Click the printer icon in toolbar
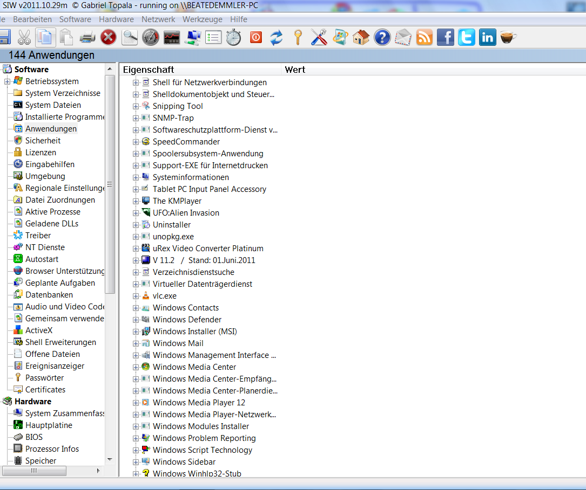Viewport: 586px width, 490px height. click(x=87, y=37)
